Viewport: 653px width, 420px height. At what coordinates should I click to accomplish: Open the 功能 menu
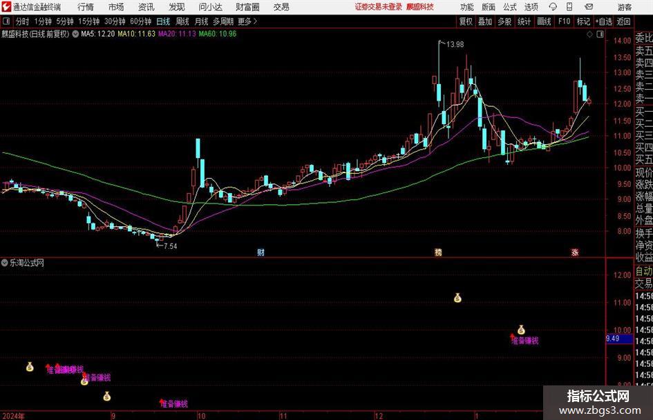pos(467,7)
